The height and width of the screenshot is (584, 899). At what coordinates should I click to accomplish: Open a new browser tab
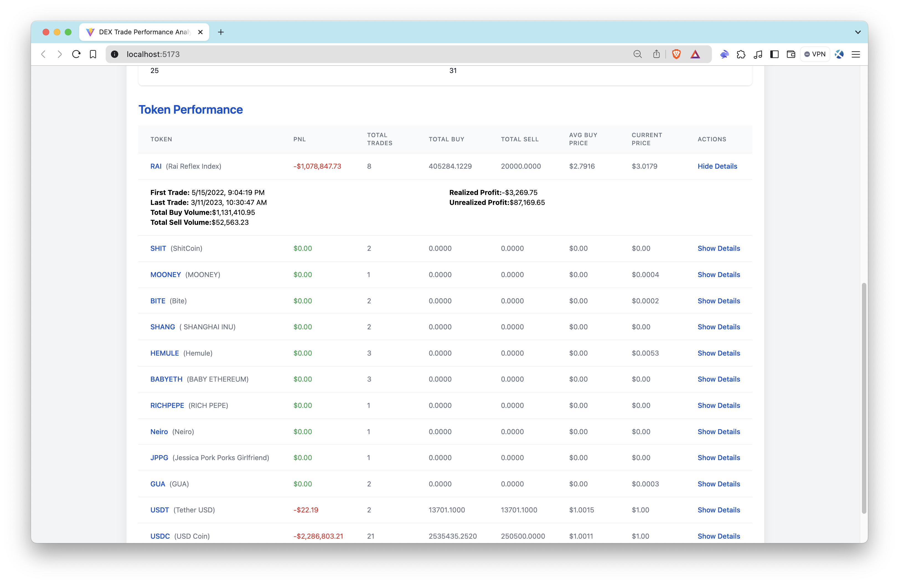click(221, 32)
